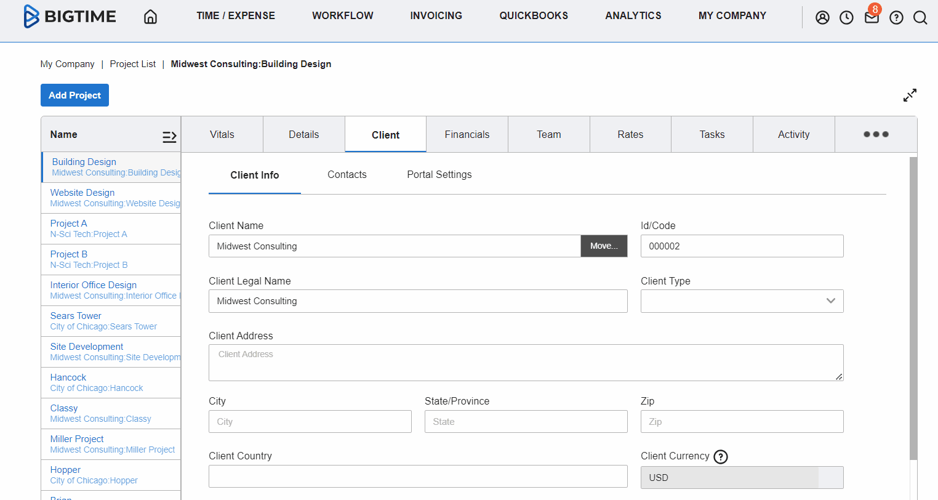
Task: Click the Client Currency help icon
Action: point(720,456)
